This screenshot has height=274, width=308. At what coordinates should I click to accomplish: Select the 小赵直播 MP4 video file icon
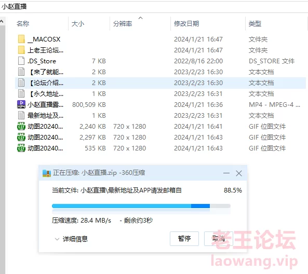(x=21, y=104)
